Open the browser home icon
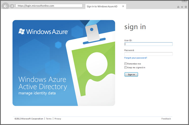Image resolution: width=189 pixels, height=125 pixels. click(x=178, y=7)
